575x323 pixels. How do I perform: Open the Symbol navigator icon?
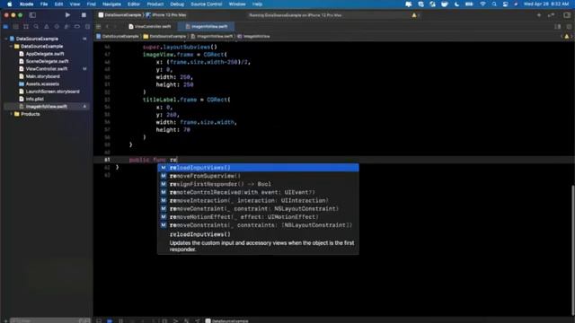coord(26,26)
